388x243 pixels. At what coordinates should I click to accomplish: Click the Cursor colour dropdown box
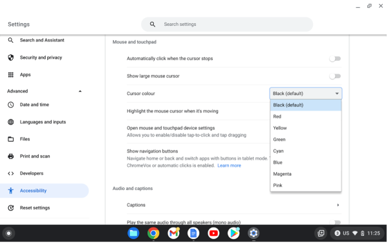pos(306,94)
